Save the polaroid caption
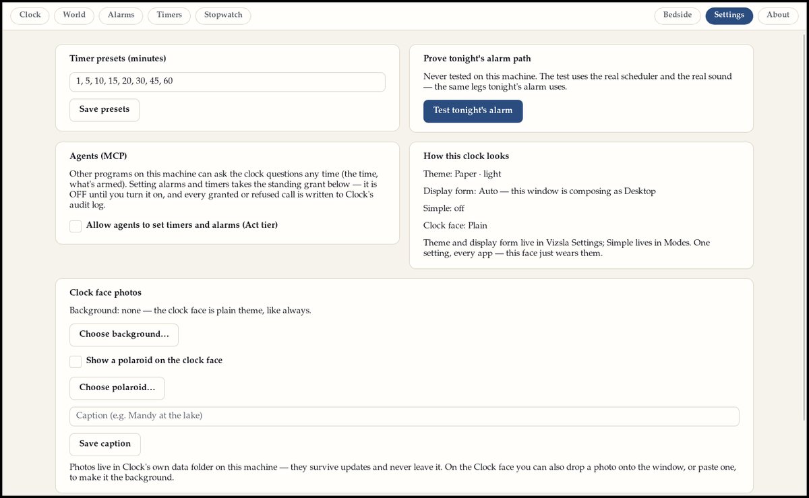The height and width of the screenshot is (498, 809). point(105,444)
